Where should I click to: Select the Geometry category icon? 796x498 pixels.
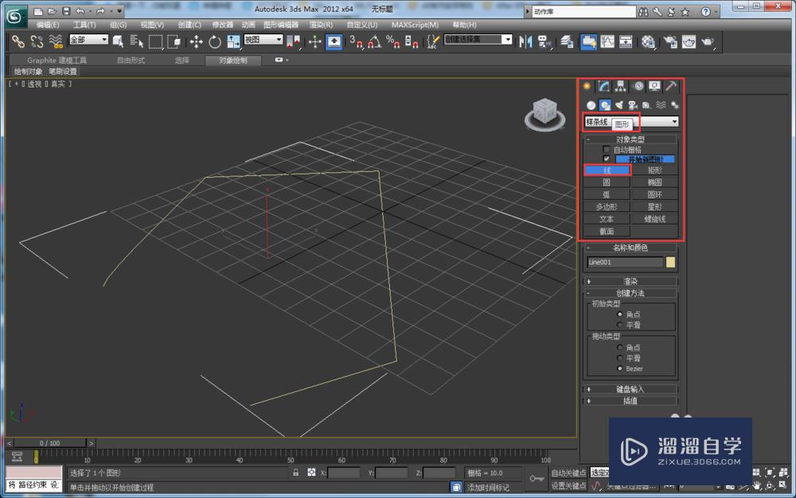coord(591,104)
